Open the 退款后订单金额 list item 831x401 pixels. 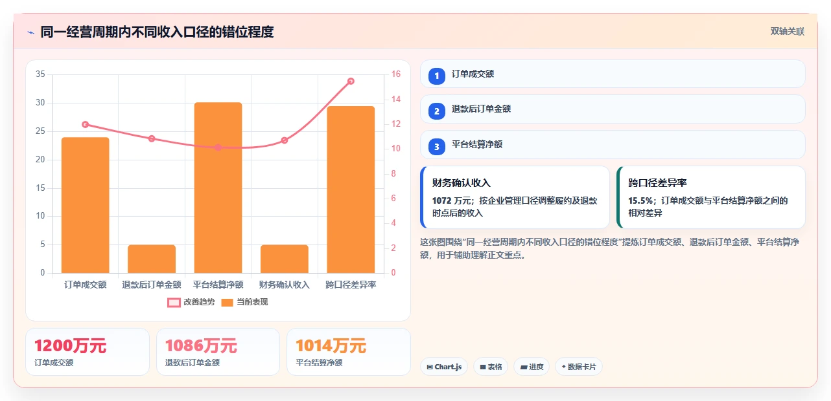613,109
